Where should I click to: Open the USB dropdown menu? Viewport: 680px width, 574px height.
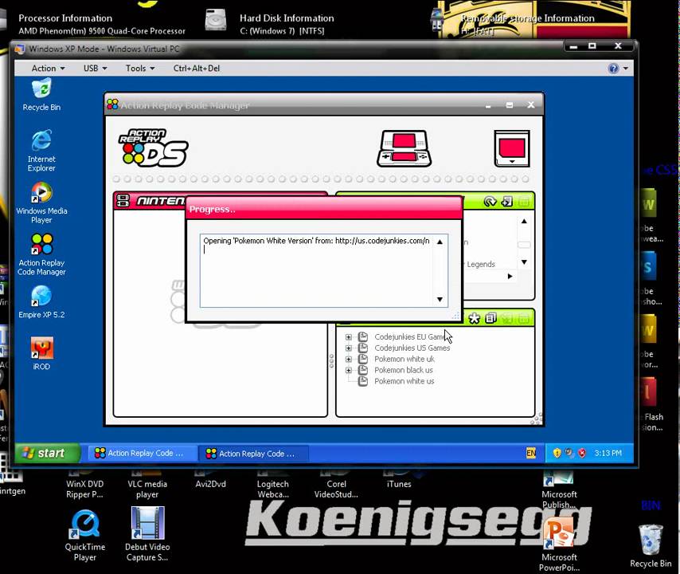(95, 69)
